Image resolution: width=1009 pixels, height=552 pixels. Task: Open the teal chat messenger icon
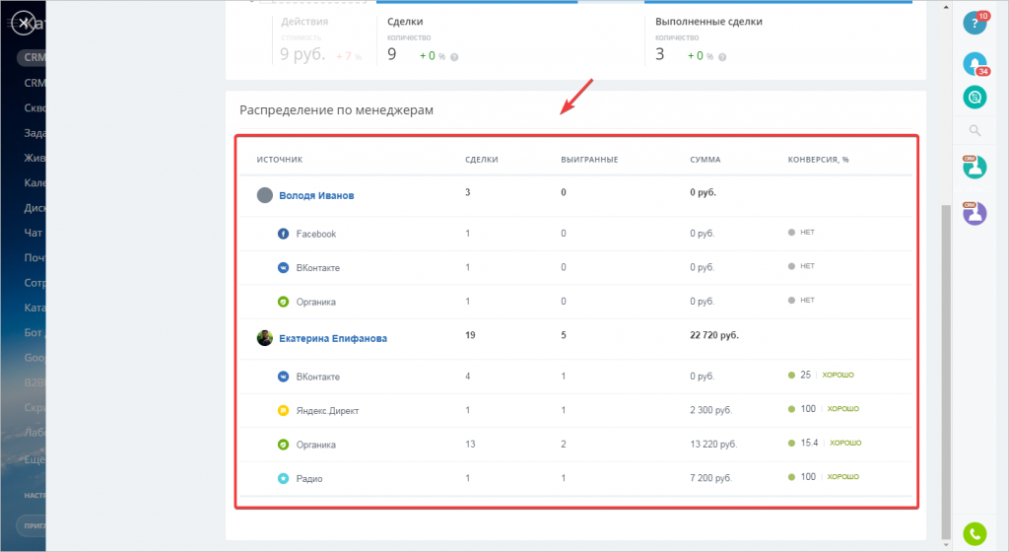pyautogui.click(x=975, y=98)
